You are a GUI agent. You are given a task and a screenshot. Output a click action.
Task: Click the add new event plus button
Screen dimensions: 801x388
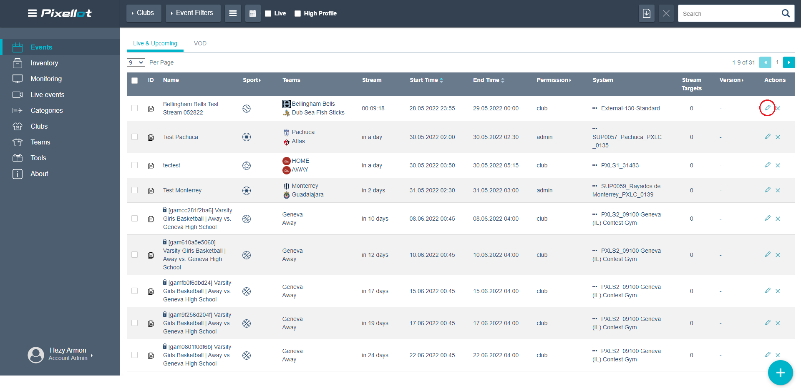[780, 373]
